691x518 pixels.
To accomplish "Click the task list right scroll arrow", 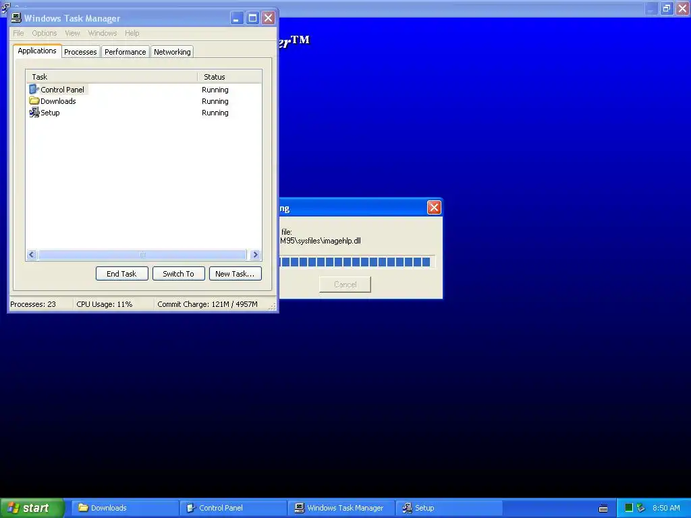I will (x=255, y=254).
